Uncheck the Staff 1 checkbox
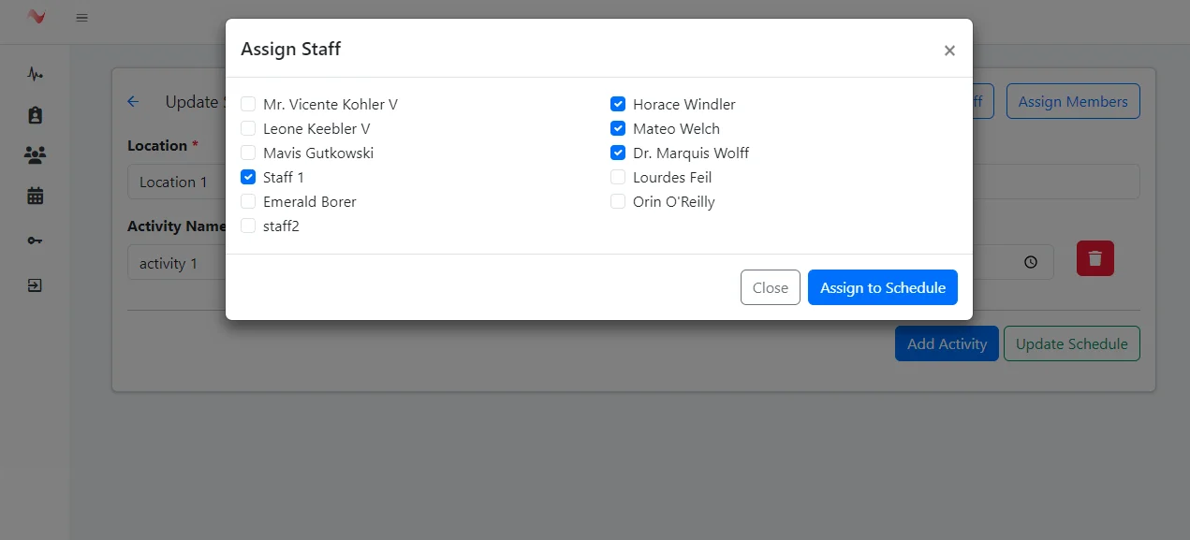1190x540 pixels. (x=248, y=177)
